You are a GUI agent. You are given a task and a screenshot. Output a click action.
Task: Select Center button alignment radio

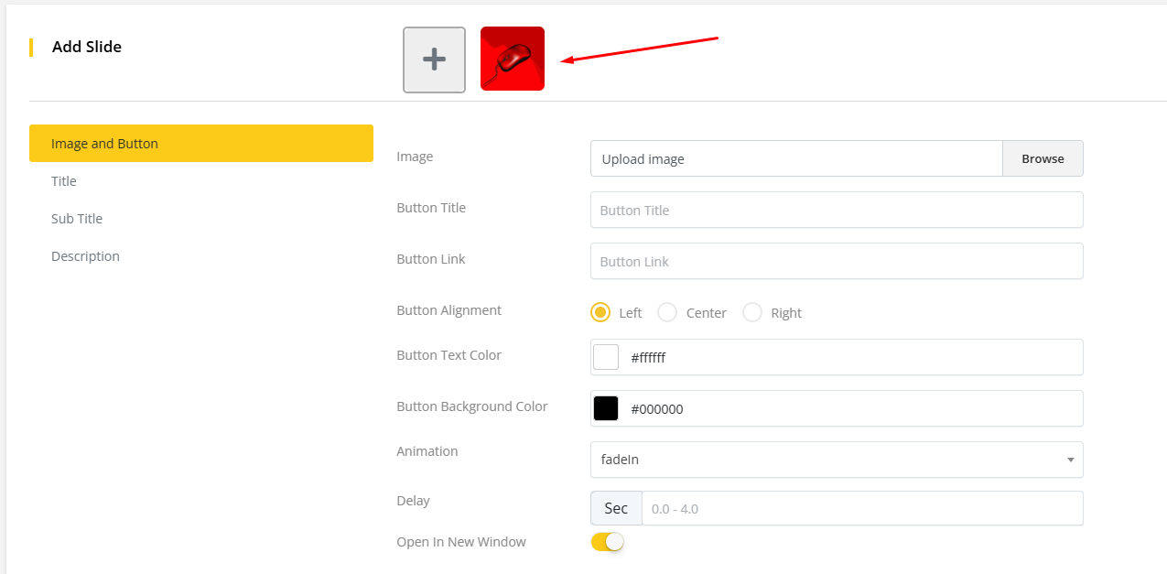pyautogui.click(x=668, y=312)
